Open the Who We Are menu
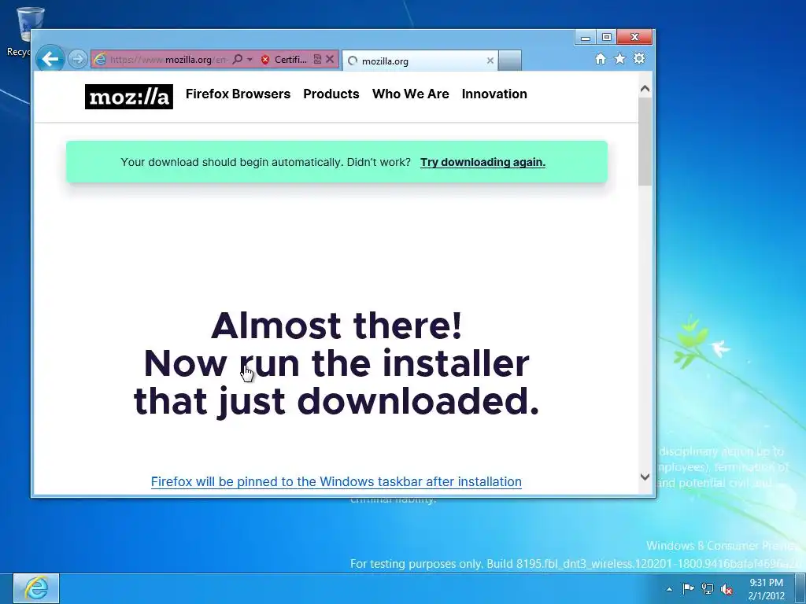The image size is (806, 604). click(x=411, y=94)
